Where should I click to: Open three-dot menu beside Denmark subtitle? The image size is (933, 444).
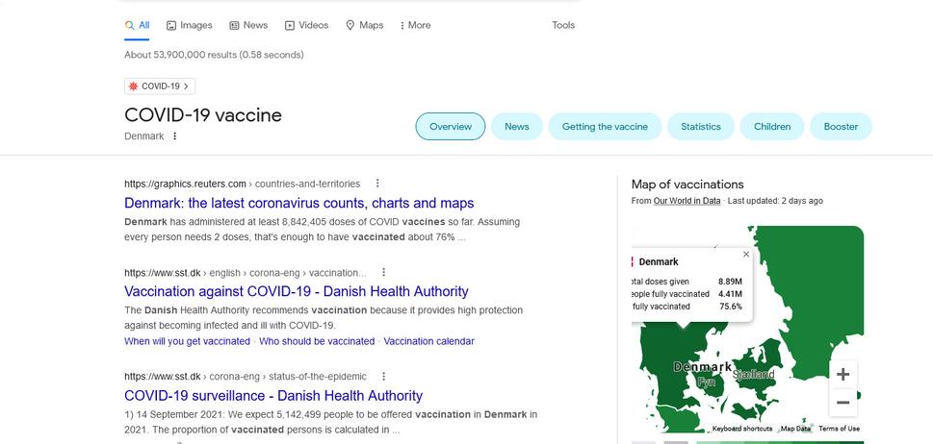click(x=174, y=136)
